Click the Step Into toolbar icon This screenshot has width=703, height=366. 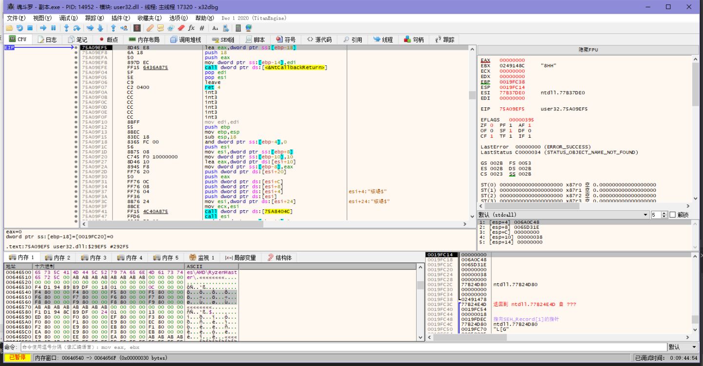tap(67, 28)
